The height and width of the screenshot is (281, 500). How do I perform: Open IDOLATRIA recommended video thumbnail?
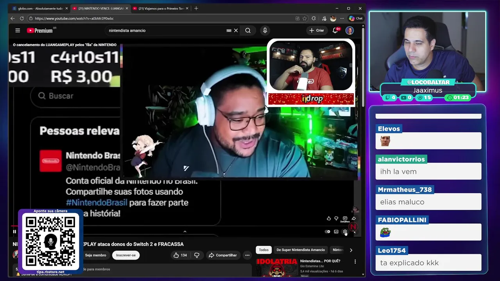click(277, 267)
